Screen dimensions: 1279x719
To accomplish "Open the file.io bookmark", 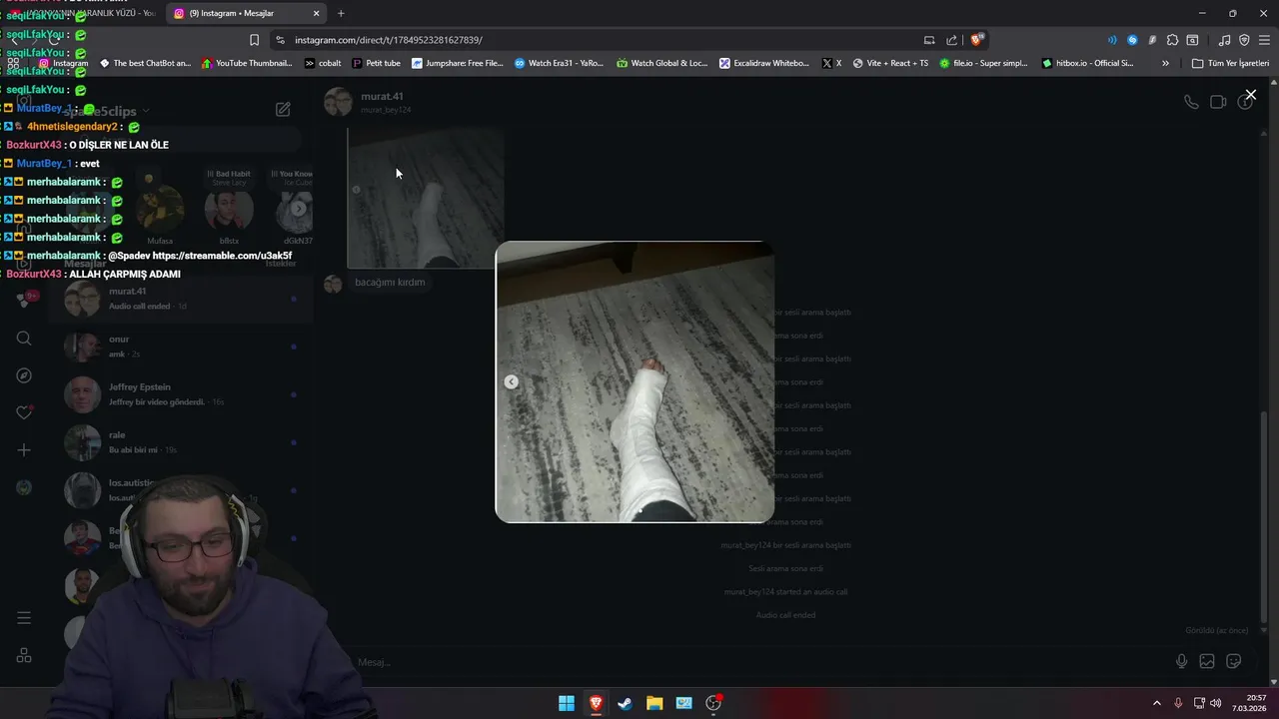I will click(983, 63).
